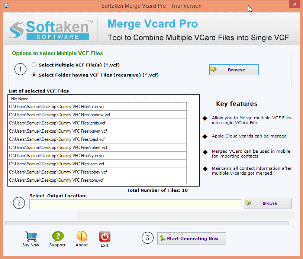Select the sam.vcf file row
The image size is (303, 259).
click(97, 164)
